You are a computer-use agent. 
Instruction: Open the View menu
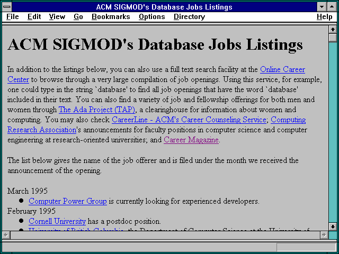click(57, 17)
